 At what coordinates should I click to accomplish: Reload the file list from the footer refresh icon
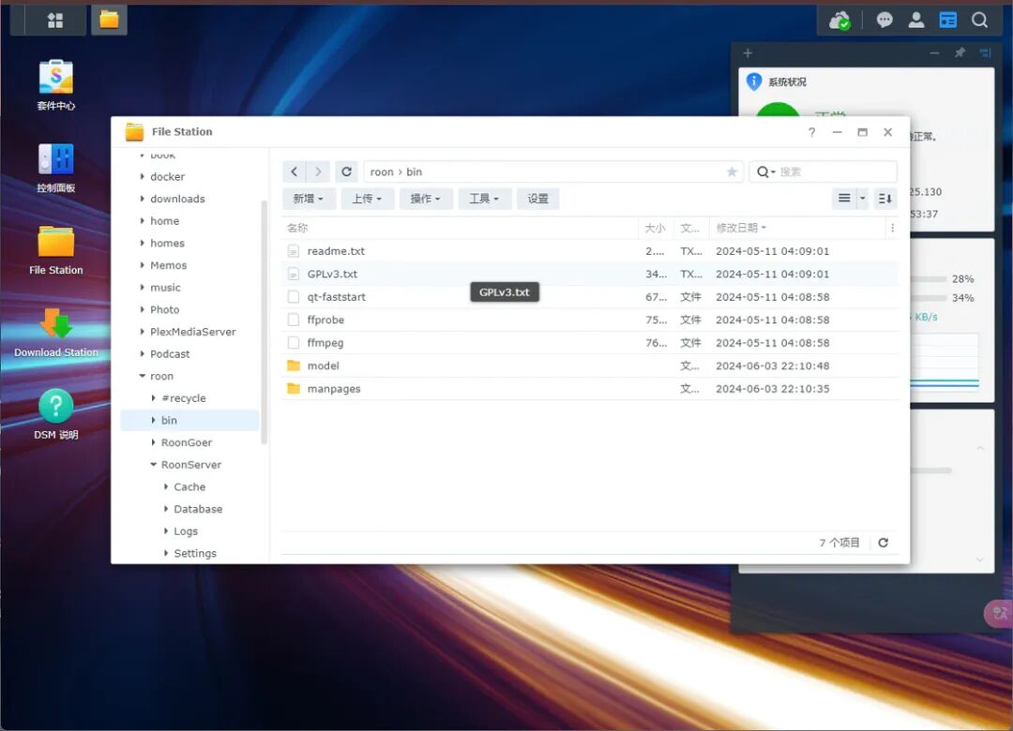(x=884, y=543)
